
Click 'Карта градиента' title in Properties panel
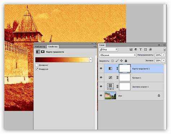55,52
